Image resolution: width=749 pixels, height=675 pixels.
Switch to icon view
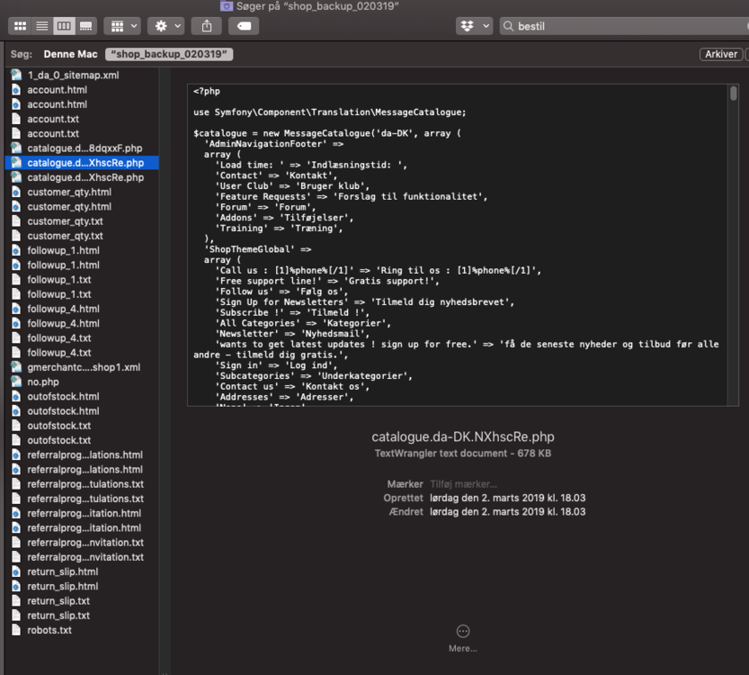20,26
